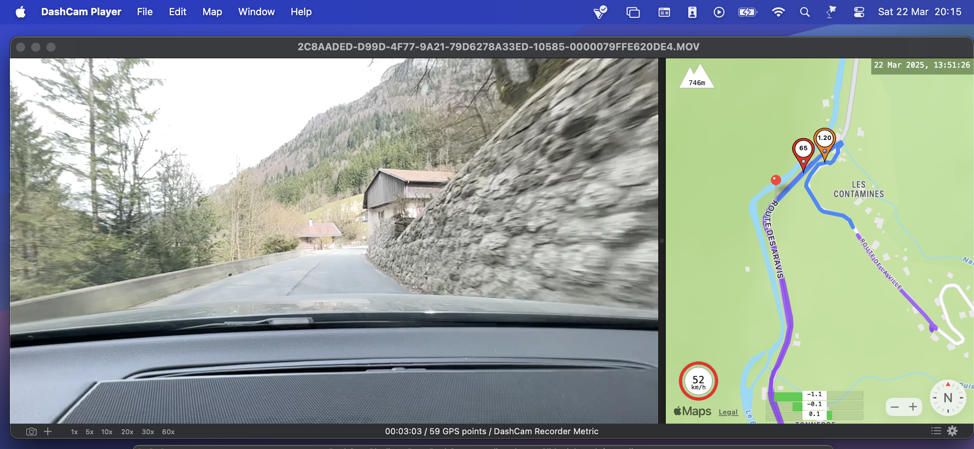This screenshot has height=449, width=974.
Task: Open Wi-Fi status in menu bar
Action: click(778, 12)
